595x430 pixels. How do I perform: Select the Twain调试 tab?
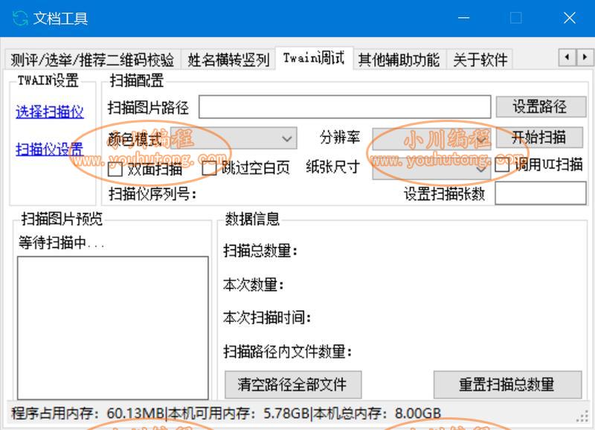(314, 58)
